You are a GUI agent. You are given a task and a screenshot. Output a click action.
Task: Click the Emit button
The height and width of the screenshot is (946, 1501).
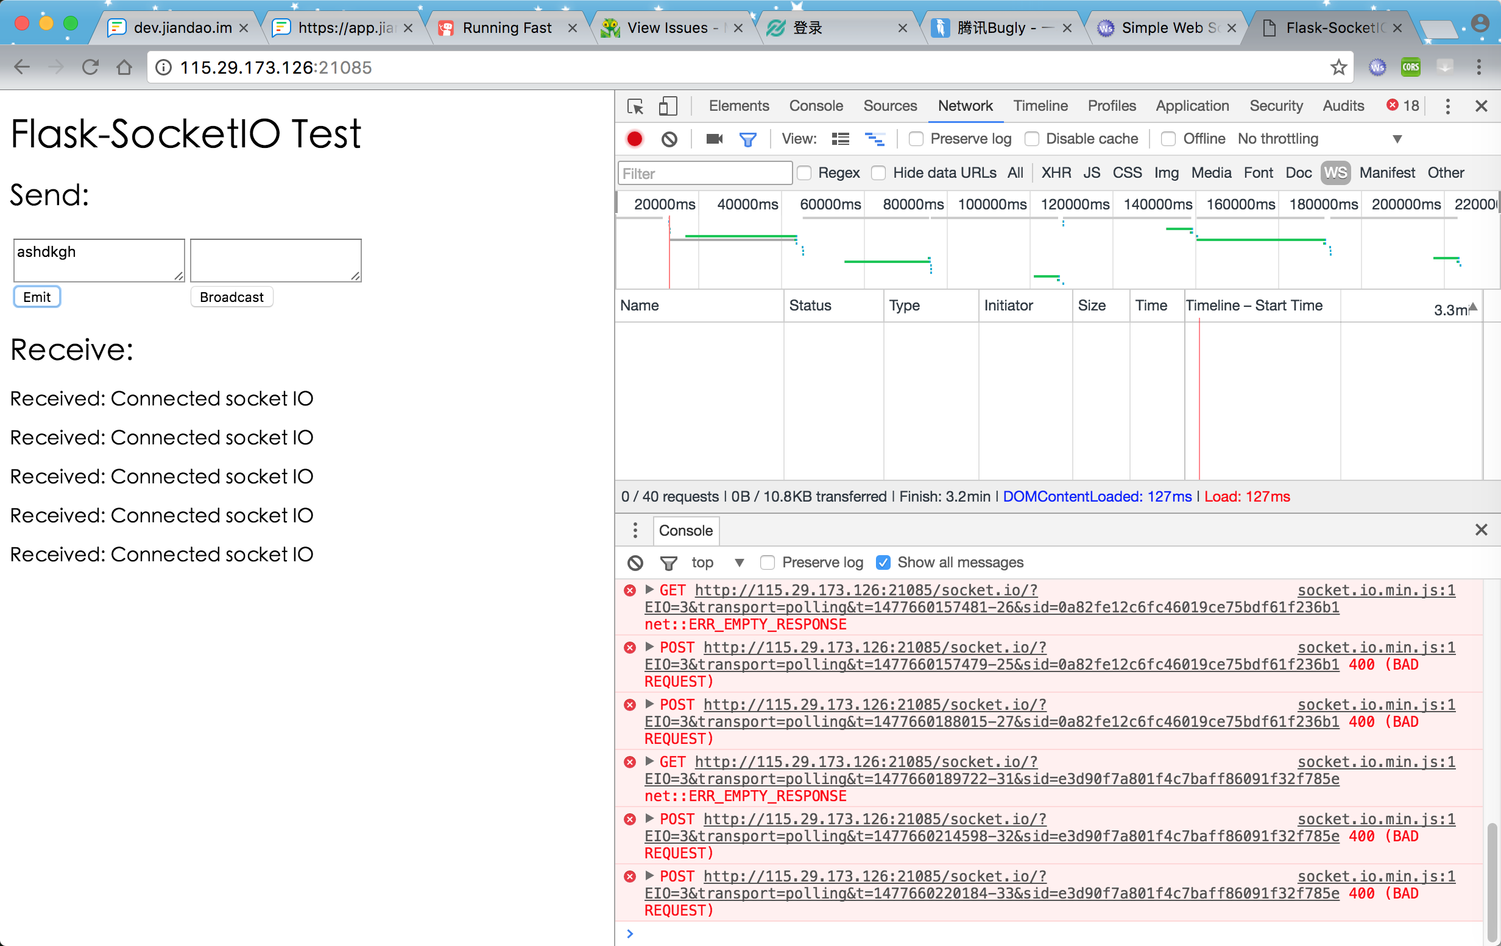(x=37, y=297)
